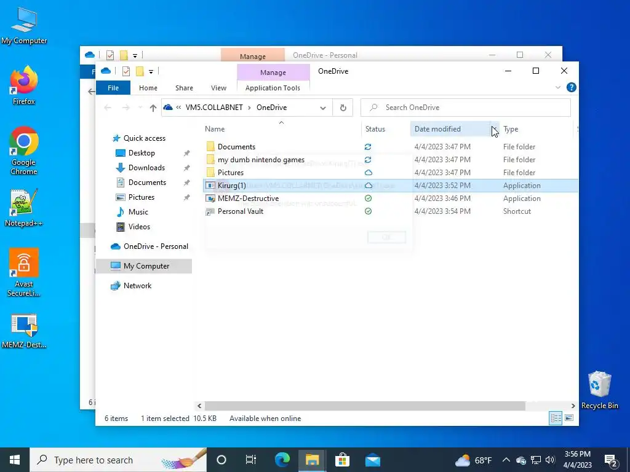
Task: Open Documents in navigation pane
Action: tap(147, 183)
